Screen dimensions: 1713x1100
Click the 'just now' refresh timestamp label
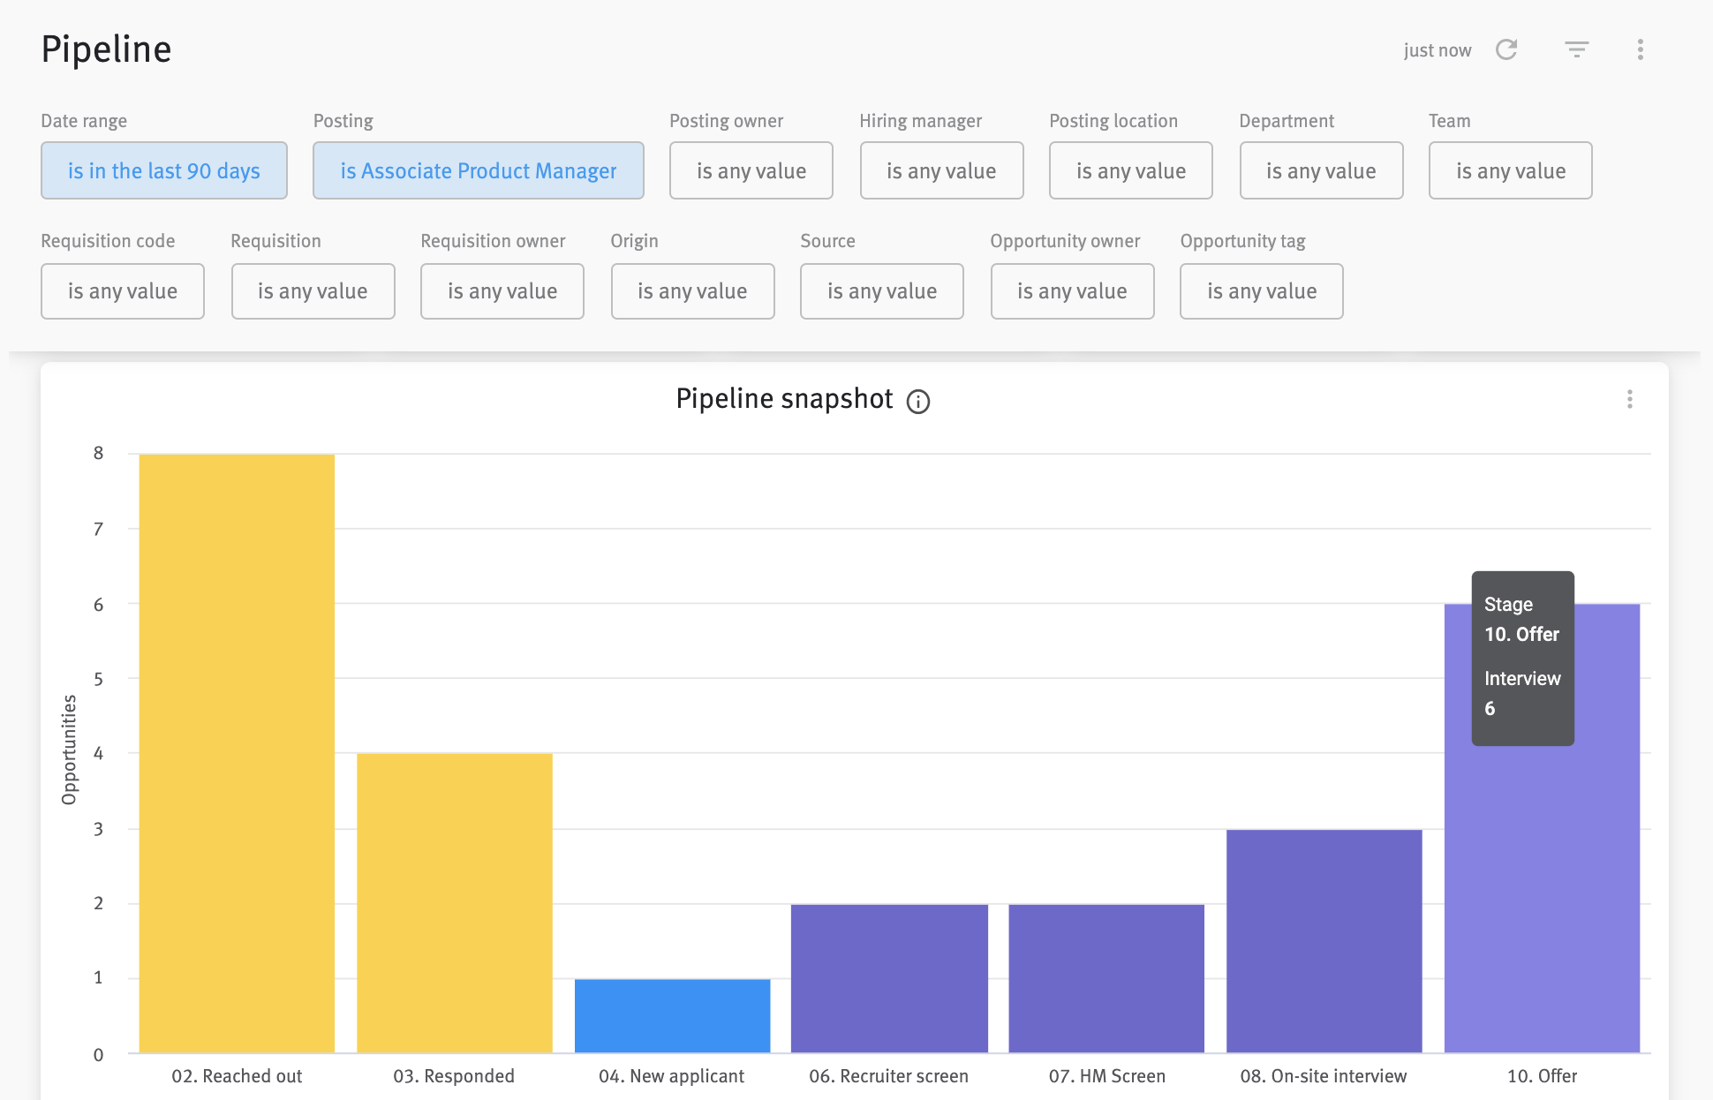pyautogui.click(x=1438, y=49)
